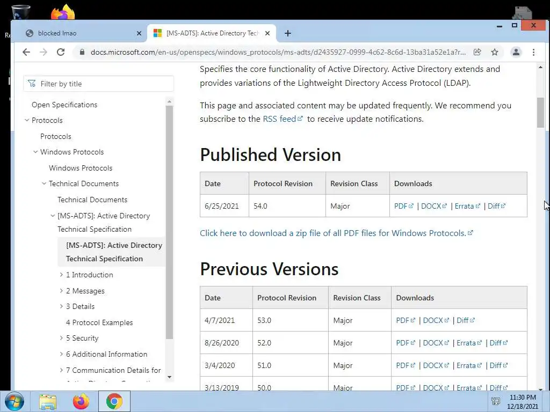The image size is (550, 412).
Task: Reload the page with the refresh icon
Action: pyautogui.click(x=61, y=52)
